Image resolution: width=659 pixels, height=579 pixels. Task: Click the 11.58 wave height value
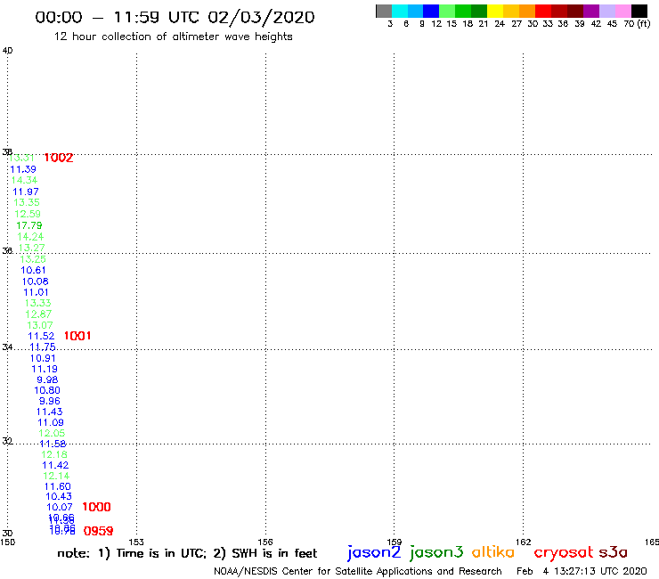coord(53,444)
